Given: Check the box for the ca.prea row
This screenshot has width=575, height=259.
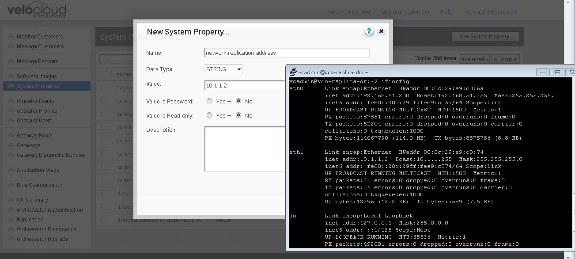Looking at the screenshot, I should (104, 88).
